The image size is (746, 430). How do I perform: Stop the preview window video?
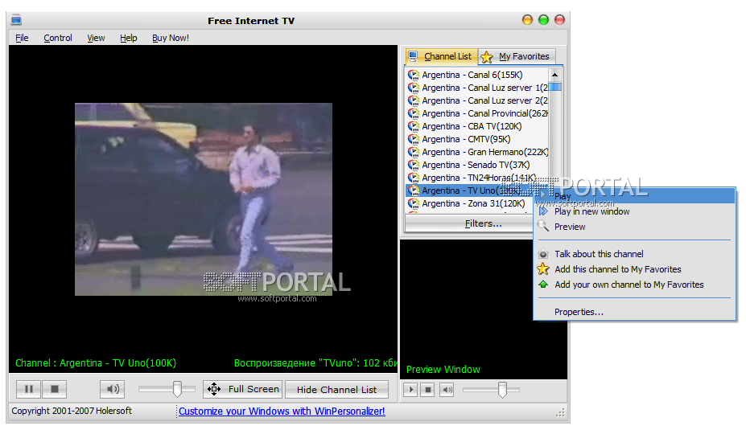pos(427,390)
